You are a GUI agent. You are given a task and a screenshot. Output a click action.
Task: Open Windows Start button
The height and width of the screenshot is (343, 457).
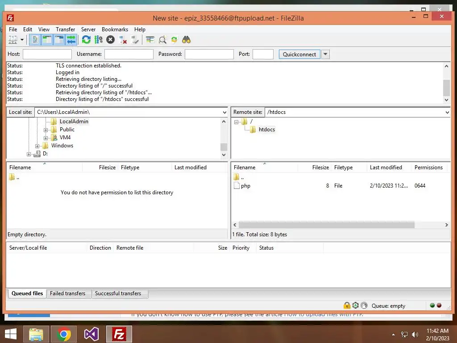tap(11, 334)
